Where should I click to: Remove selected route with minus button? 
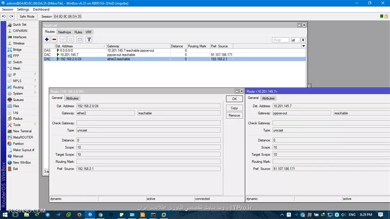[54, 39]
